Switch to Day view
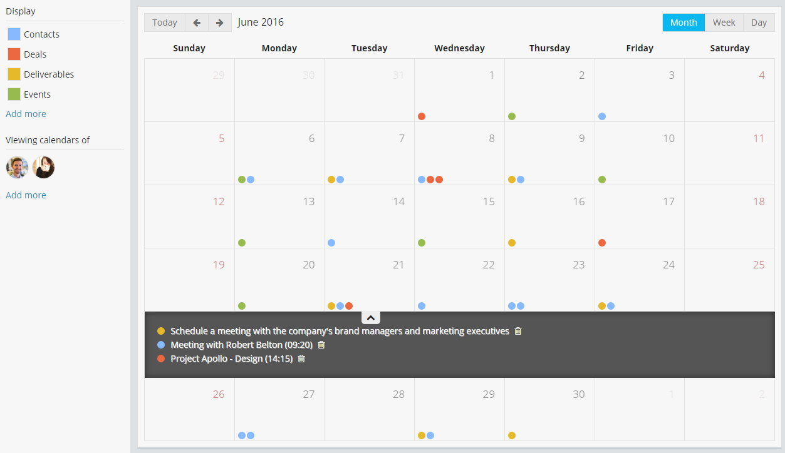Screen dimensions: 785x453 (x=759, y=23)
